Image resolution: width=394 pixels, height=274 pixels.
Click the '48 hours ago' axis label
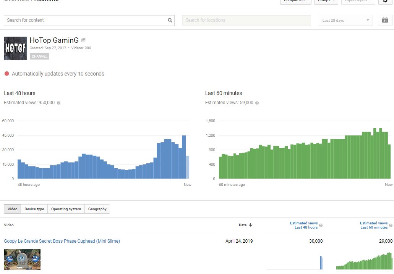[x=29, y=185]
